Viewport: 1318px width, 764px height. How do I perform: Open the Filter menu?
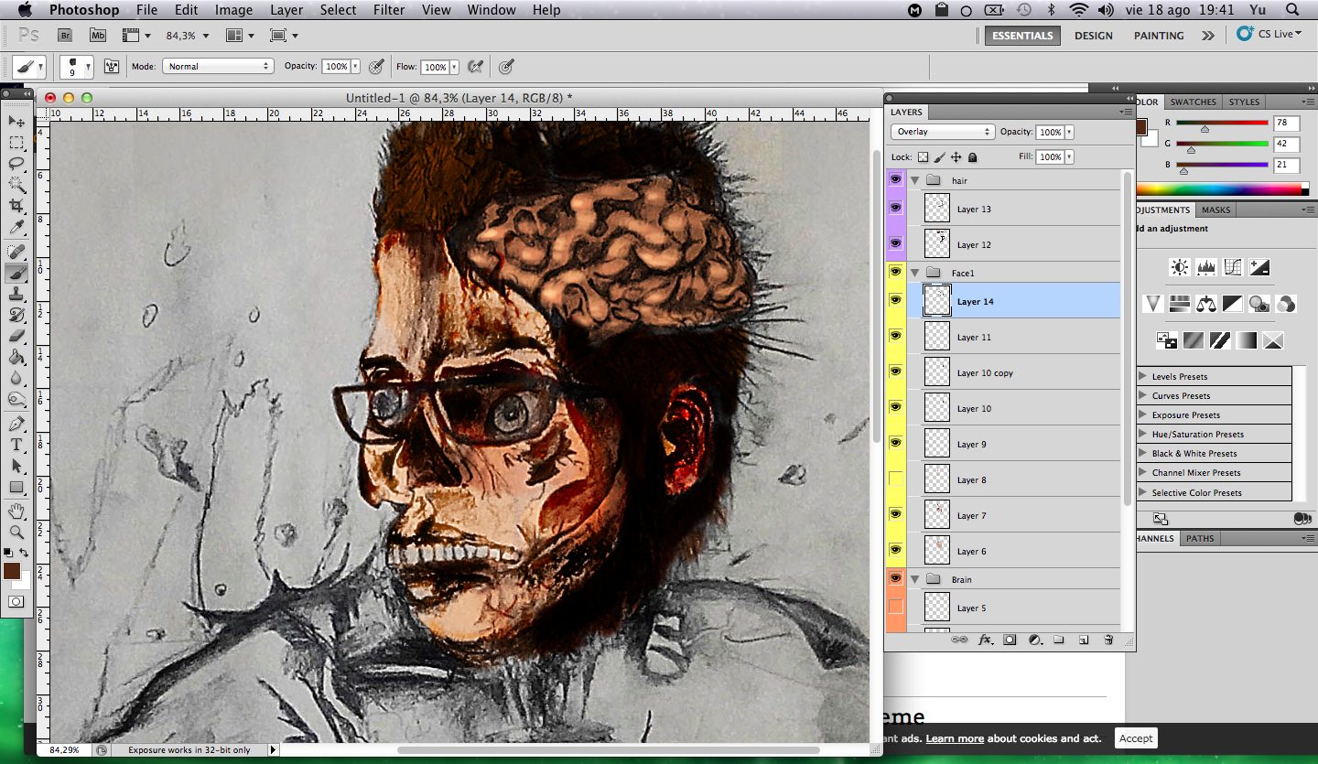point(389,10)
